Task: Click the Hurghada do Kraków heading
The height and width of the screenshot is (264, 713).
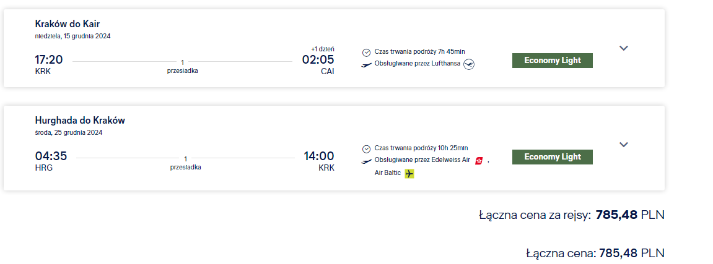Action: pyautogui.click(x=80, y=121)
